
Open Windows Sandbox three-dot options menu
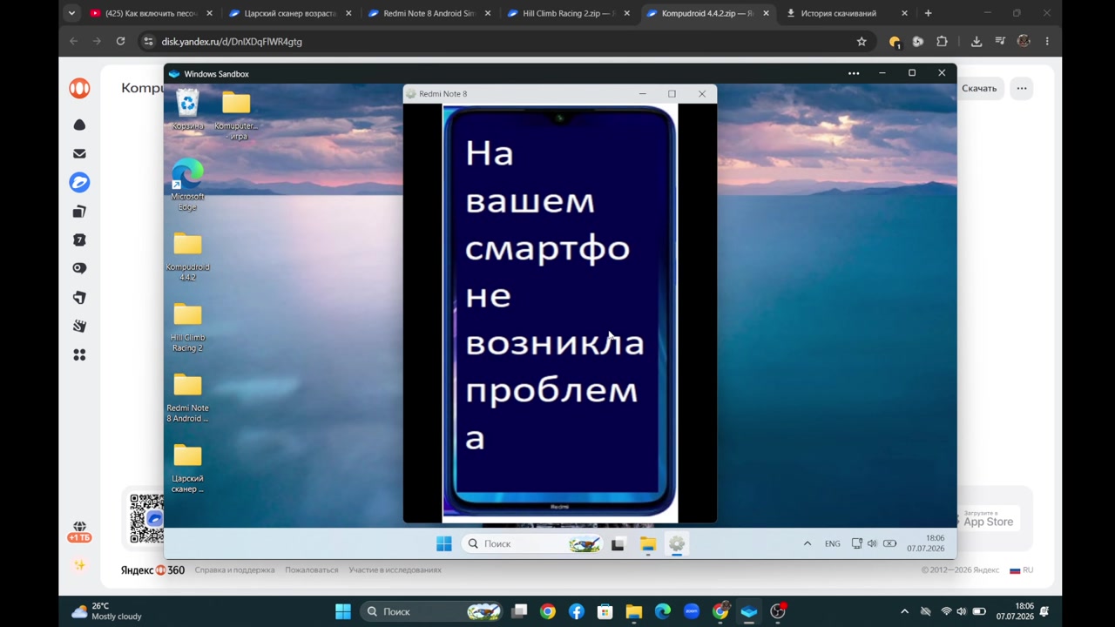(854, 73)
